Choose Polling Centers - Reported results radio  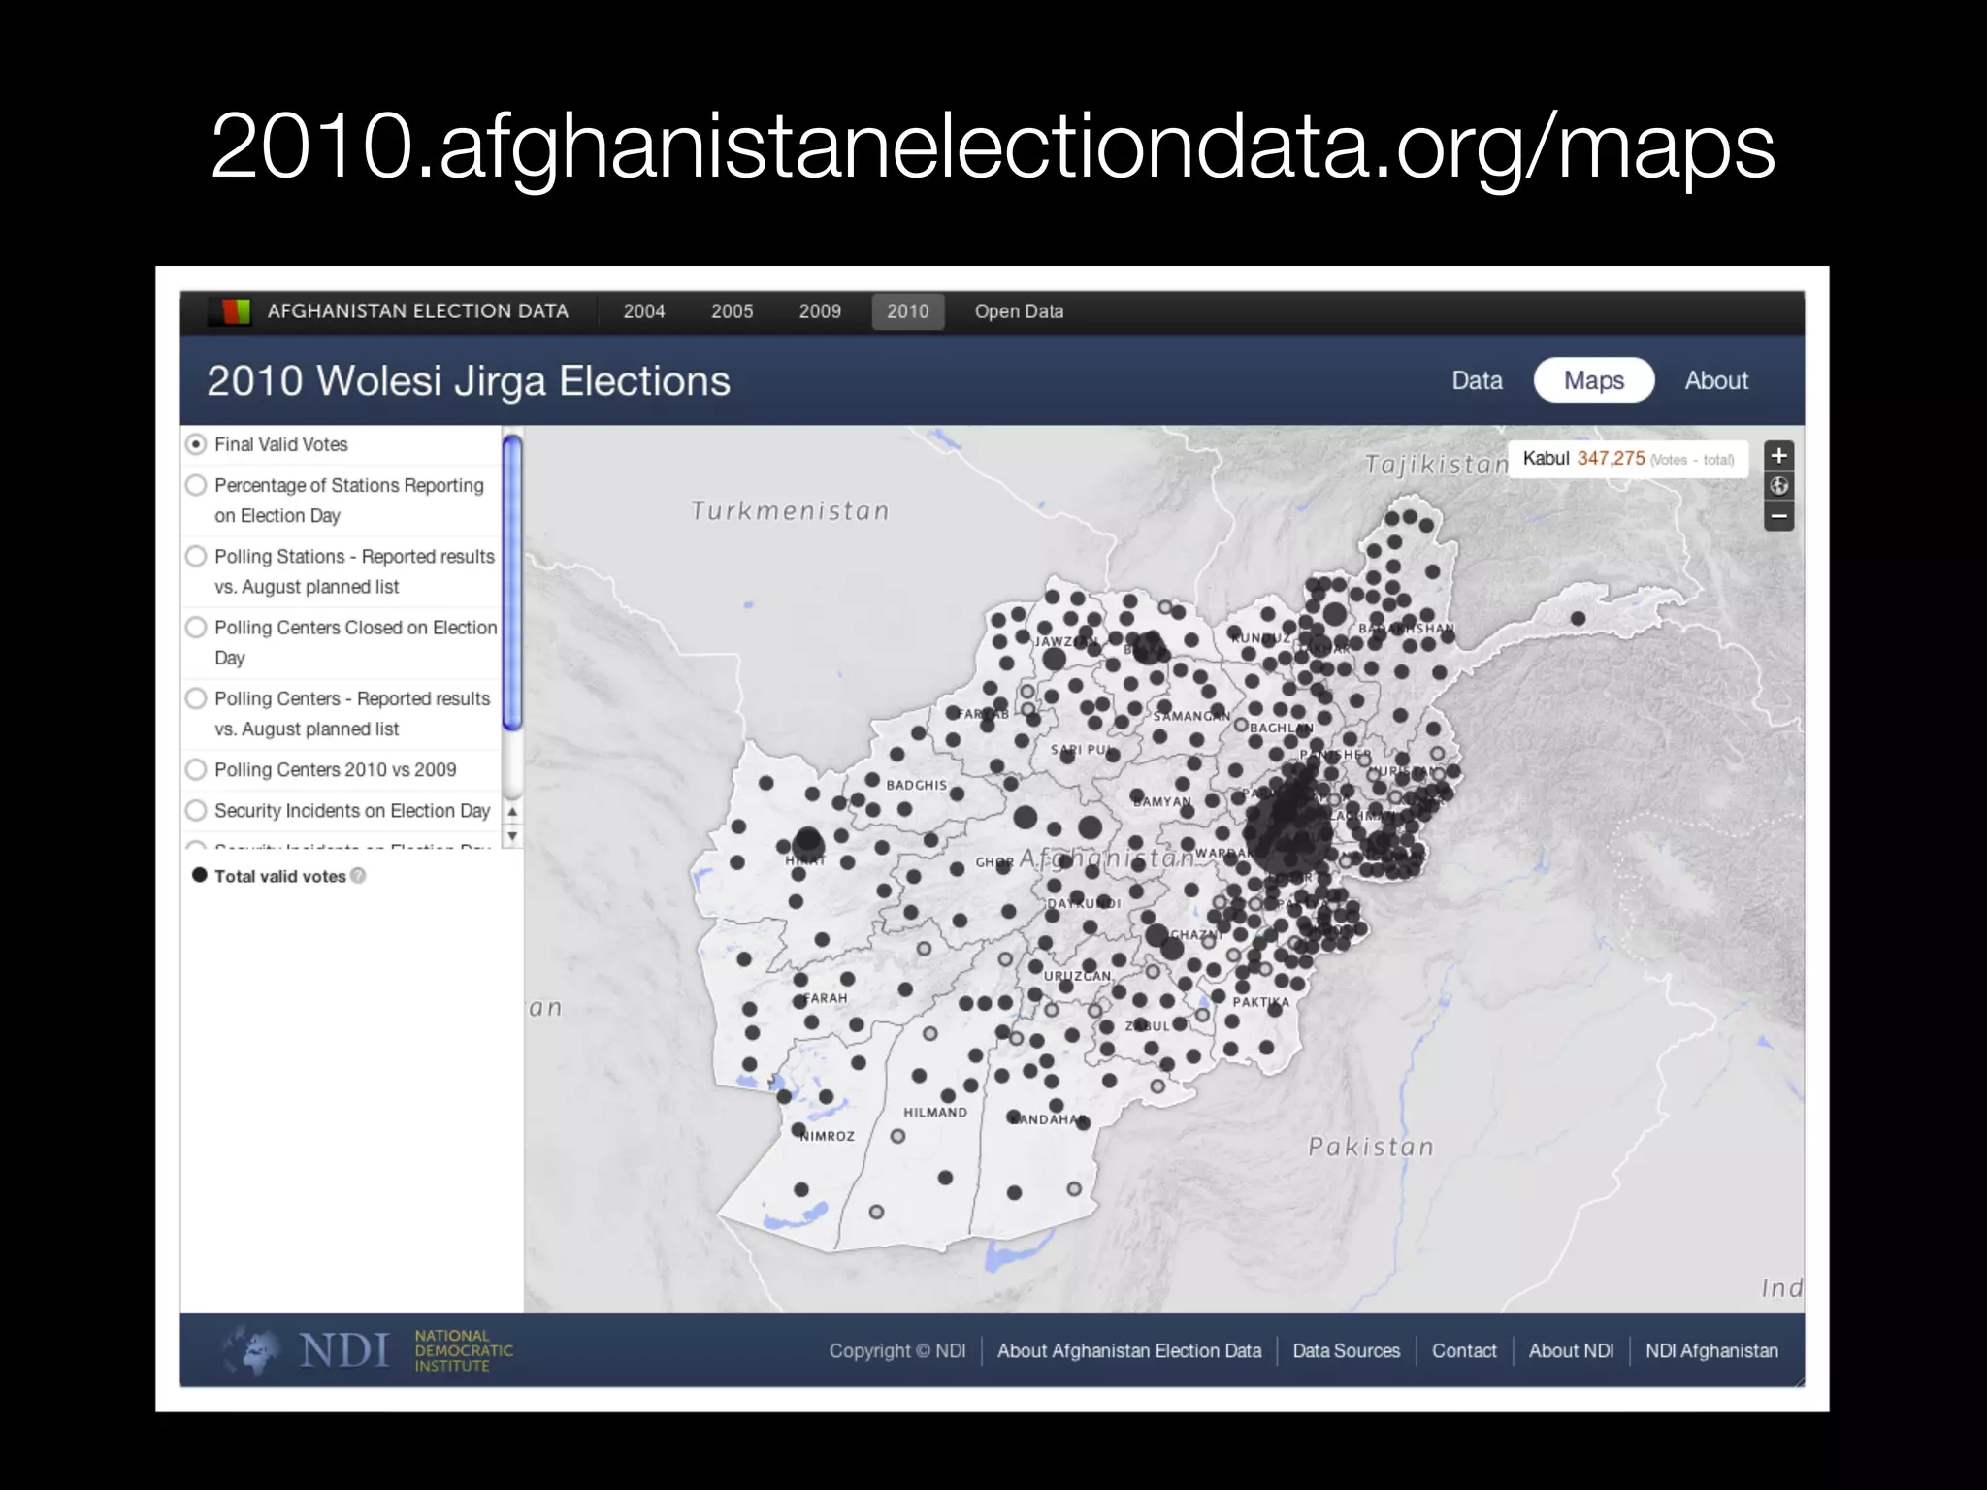point(196,698)
